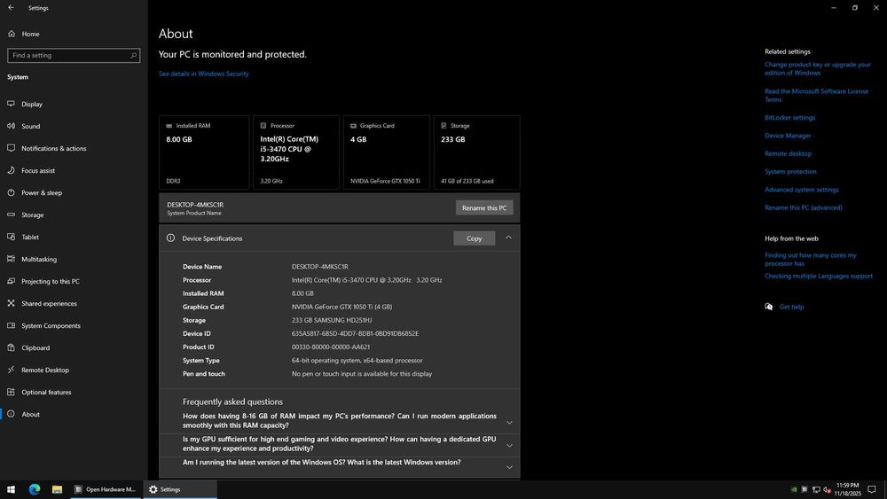
Task: Click the Clipboard sidebar icon
Action: (x=11, y=347)
